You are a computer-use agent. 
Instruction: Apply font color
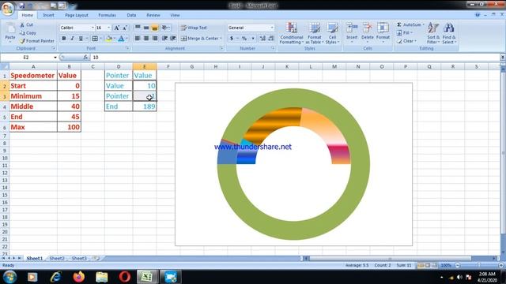tap(121, 39)
